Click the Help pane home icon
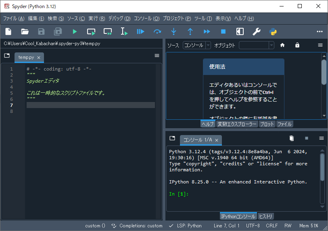Screen dimensions: 328x231 [x=282, y=46]
